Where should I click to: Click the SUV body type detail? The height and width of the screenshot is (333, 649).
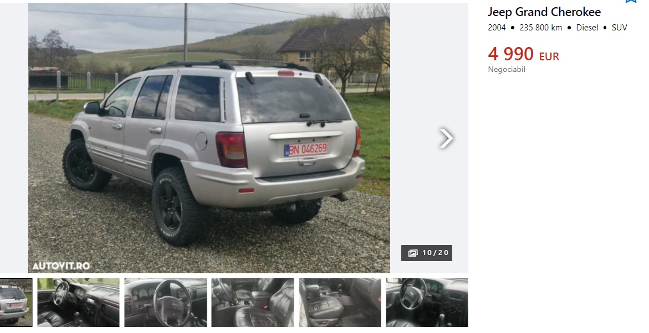(x=619, y=28)
